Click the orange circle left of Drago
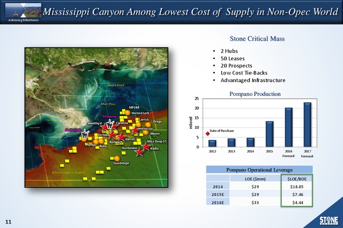The width and height of the screenshot is (343, 228). click(148, 124)
